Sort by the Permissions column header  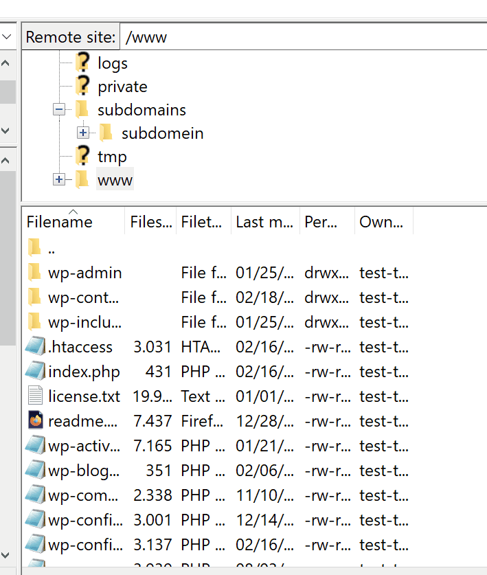pyautogui.click(x=328, y=221)
